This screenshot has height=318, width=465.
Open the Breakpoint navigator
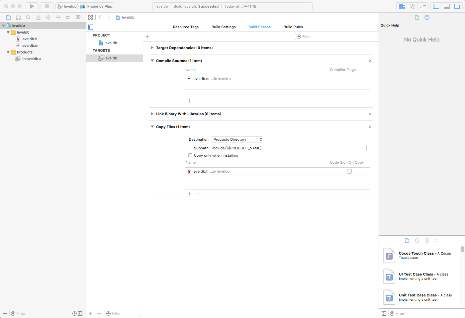tap(68, 17)
